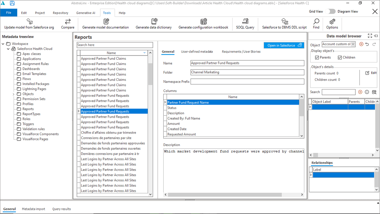
Task: Click the Search here input field
Action: [x=115, y=45]
